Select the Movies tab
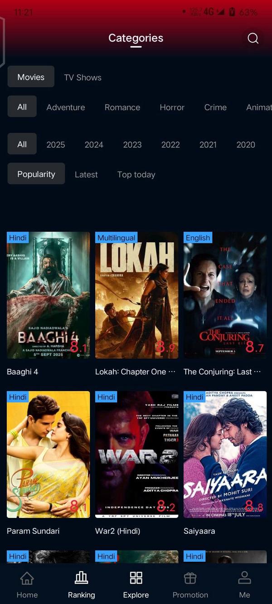 coord(31,77)
